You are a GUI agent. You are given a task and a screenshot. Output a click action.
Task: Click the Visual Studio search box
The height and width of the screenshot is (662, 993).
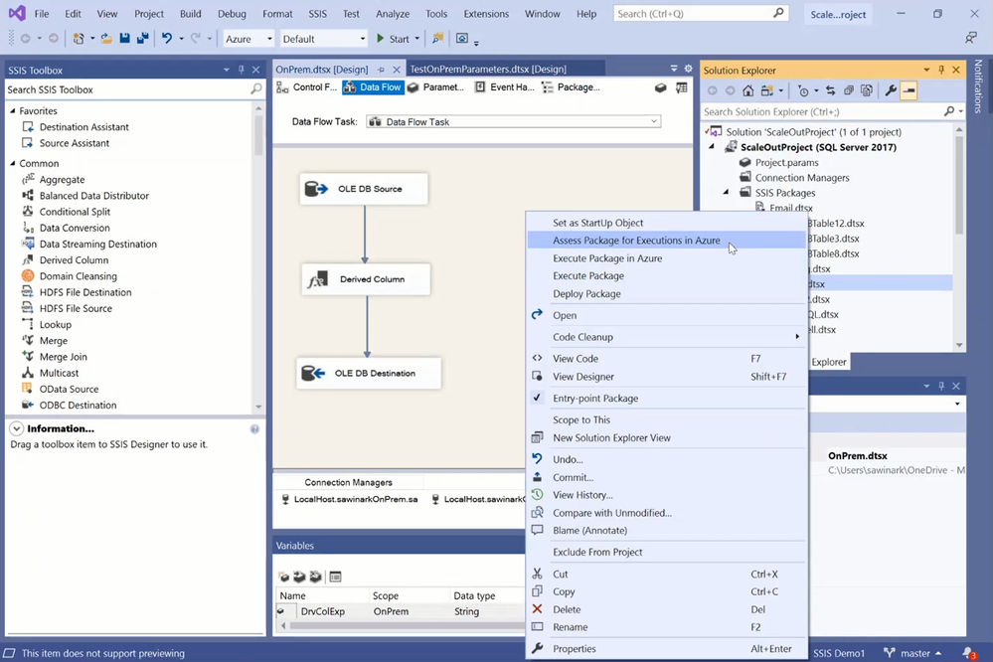pyautogui.click(x=701, y=13)
